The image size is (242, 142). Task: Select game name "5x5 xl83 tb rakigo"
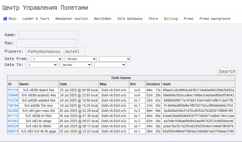click(38, 121)
